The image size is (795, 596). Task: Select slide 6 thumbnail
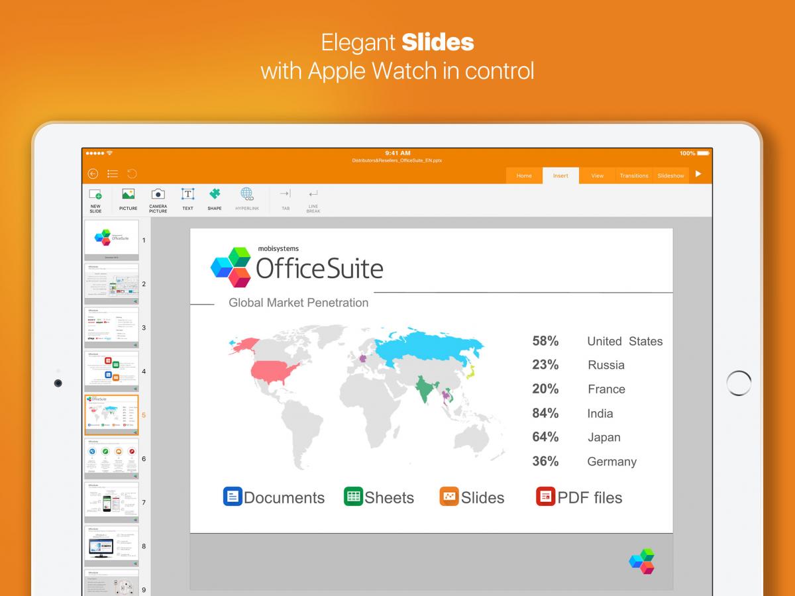tap(111, 459)
